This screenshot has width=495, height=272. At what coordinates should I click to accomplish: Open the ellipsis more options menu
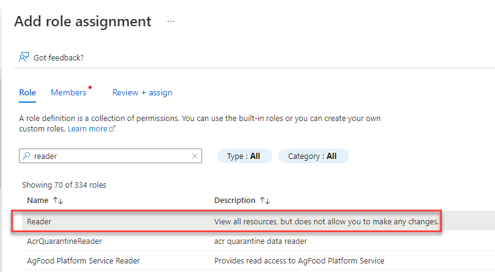(171, 21)
